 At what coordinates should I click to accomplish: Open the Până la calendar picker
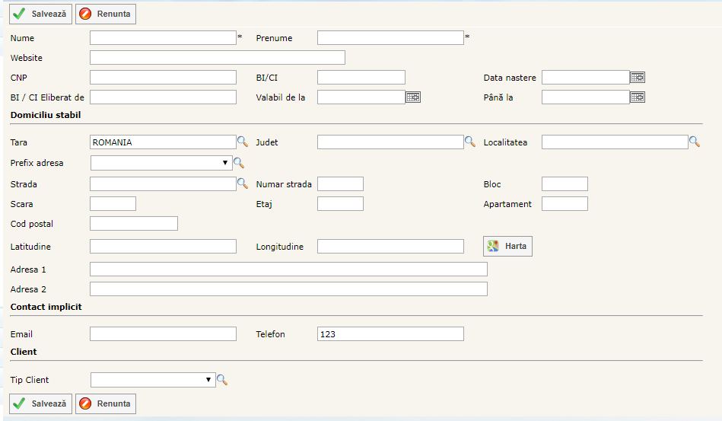click(x=638, y=97)
